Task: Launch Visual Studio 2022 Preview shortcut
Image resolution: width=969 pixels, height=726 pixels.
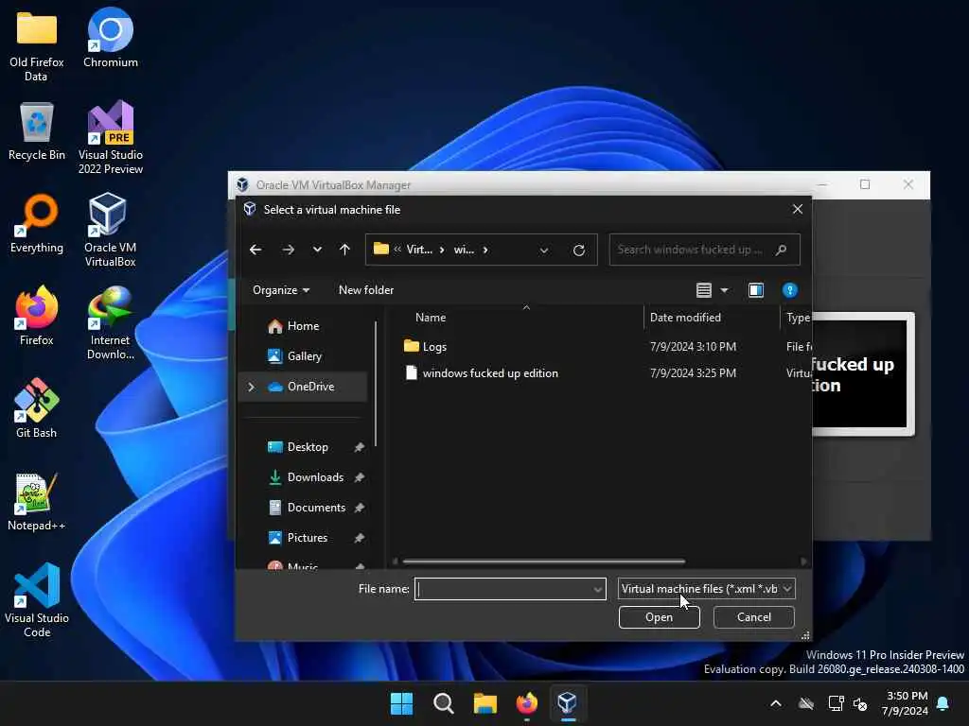Action: (x=110, y=137)
